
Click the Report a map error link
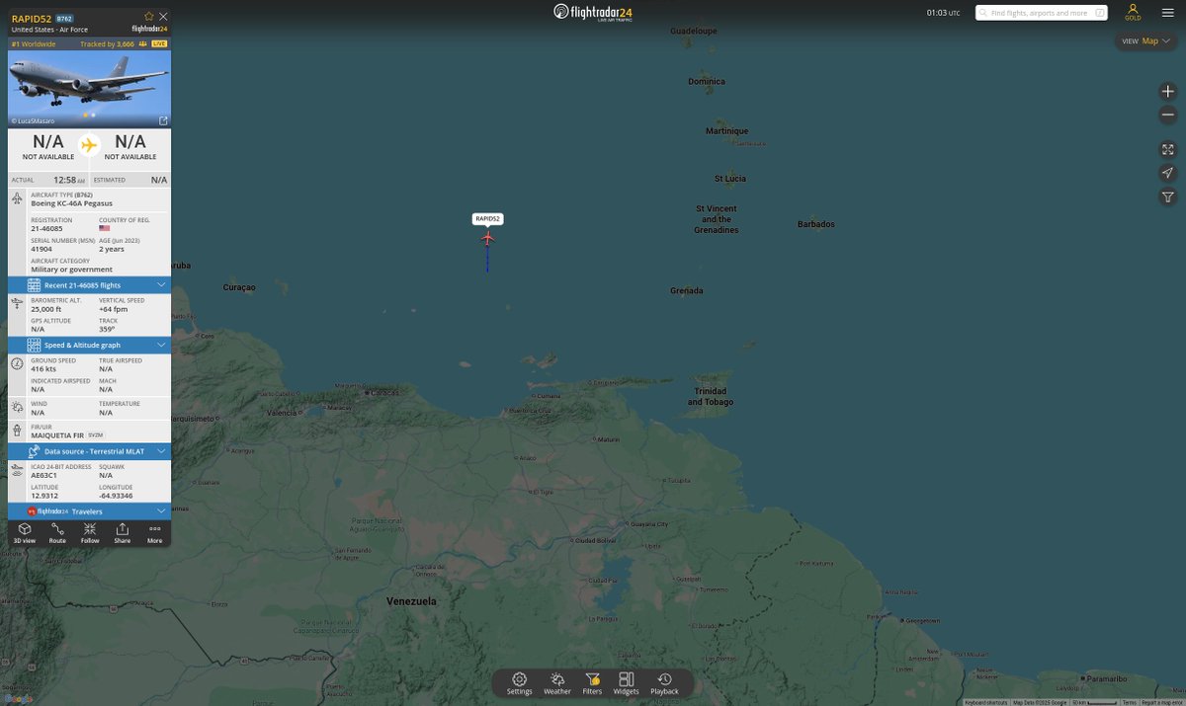coord(1162,702)
